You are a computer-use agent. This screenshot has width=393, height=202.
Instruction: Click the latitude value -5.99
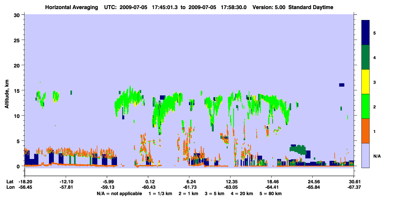pyautogui.click(x=107, y=182)
